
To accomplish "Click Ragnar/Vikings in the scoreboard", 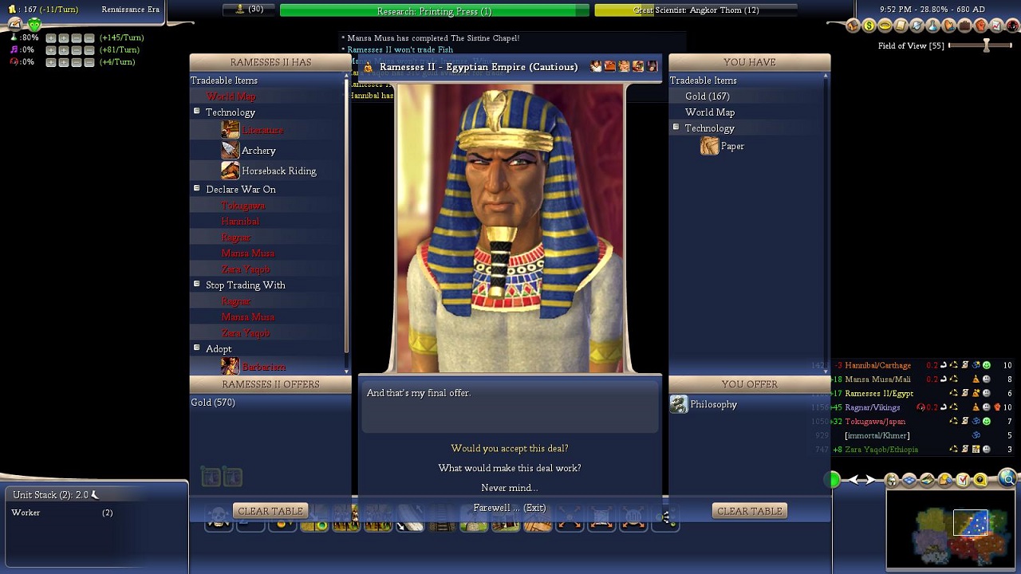I will pyautogui.click(x=872, y=407).
